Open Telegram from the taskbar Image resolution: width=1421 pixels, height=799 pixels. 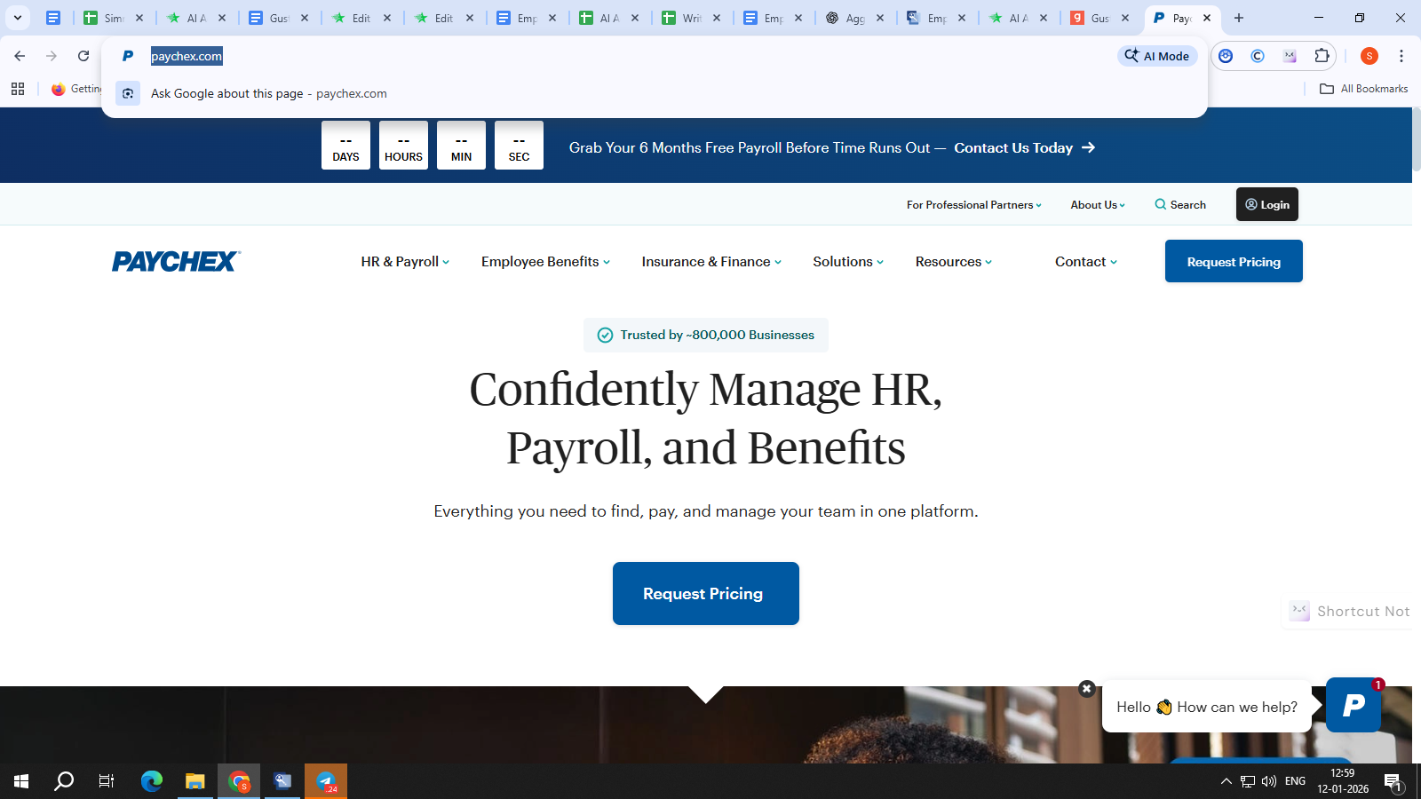tap(326, 781)
